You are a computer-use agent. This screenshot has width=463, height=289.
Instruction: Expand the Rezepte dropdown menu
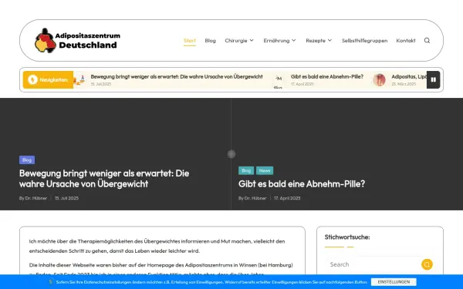click(319, 40)
